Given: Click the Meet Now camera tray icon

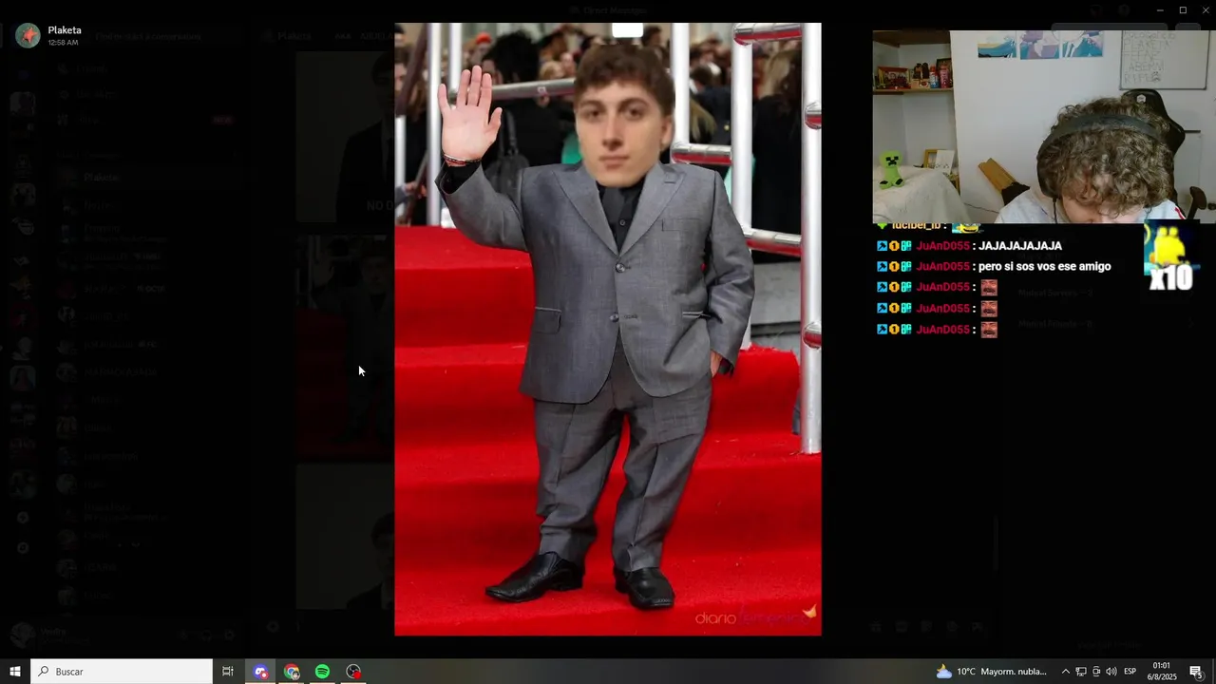Looking at the screenshot, I should pyautogui.click(x=1096, y=672).
